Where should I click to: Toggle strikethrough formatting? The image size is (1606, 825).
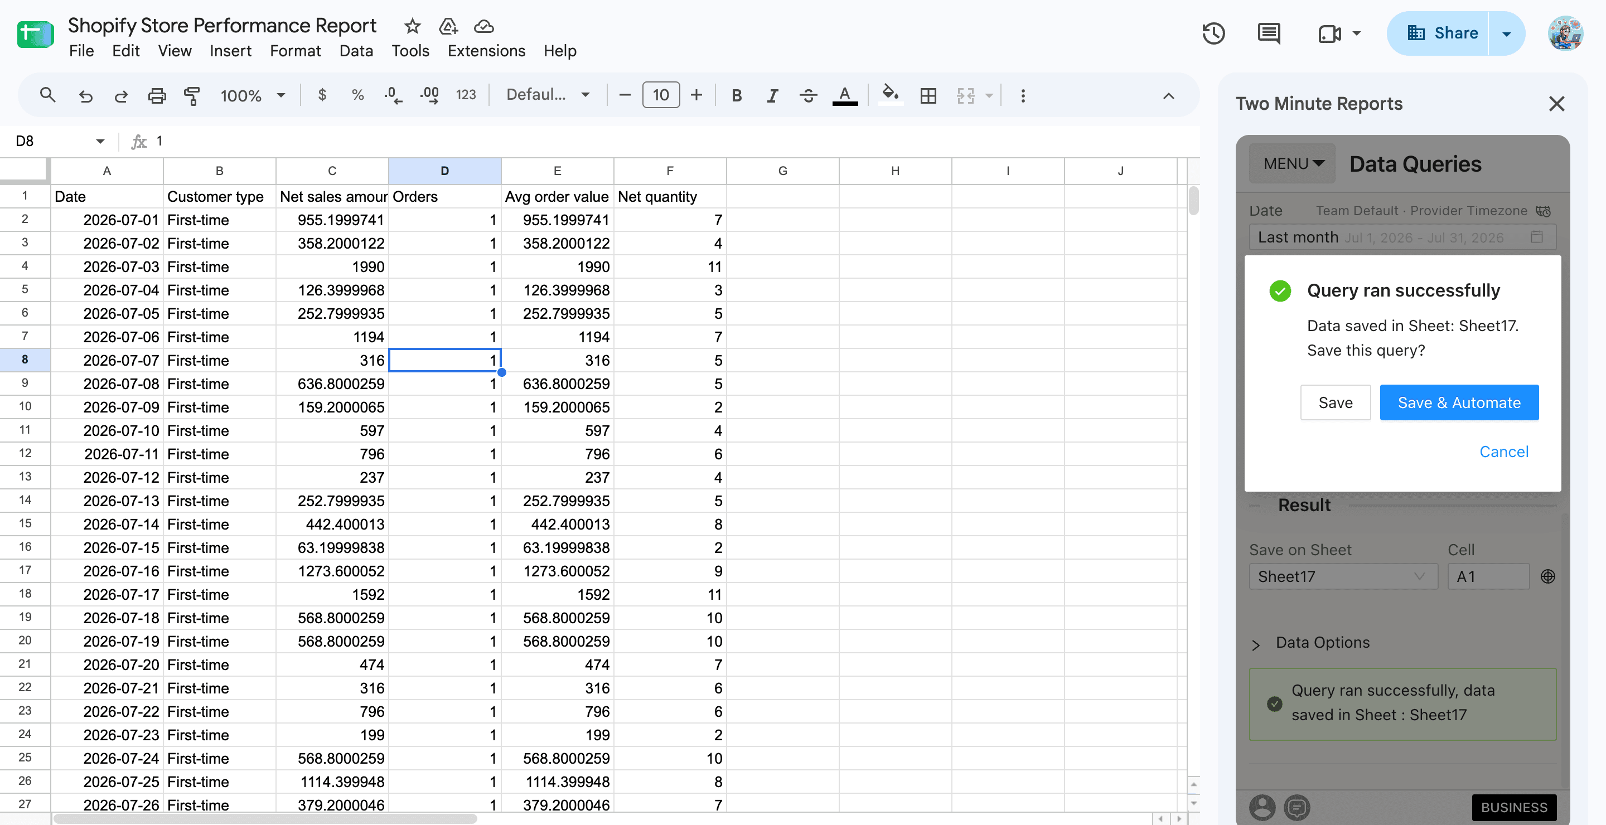[809, 95]
